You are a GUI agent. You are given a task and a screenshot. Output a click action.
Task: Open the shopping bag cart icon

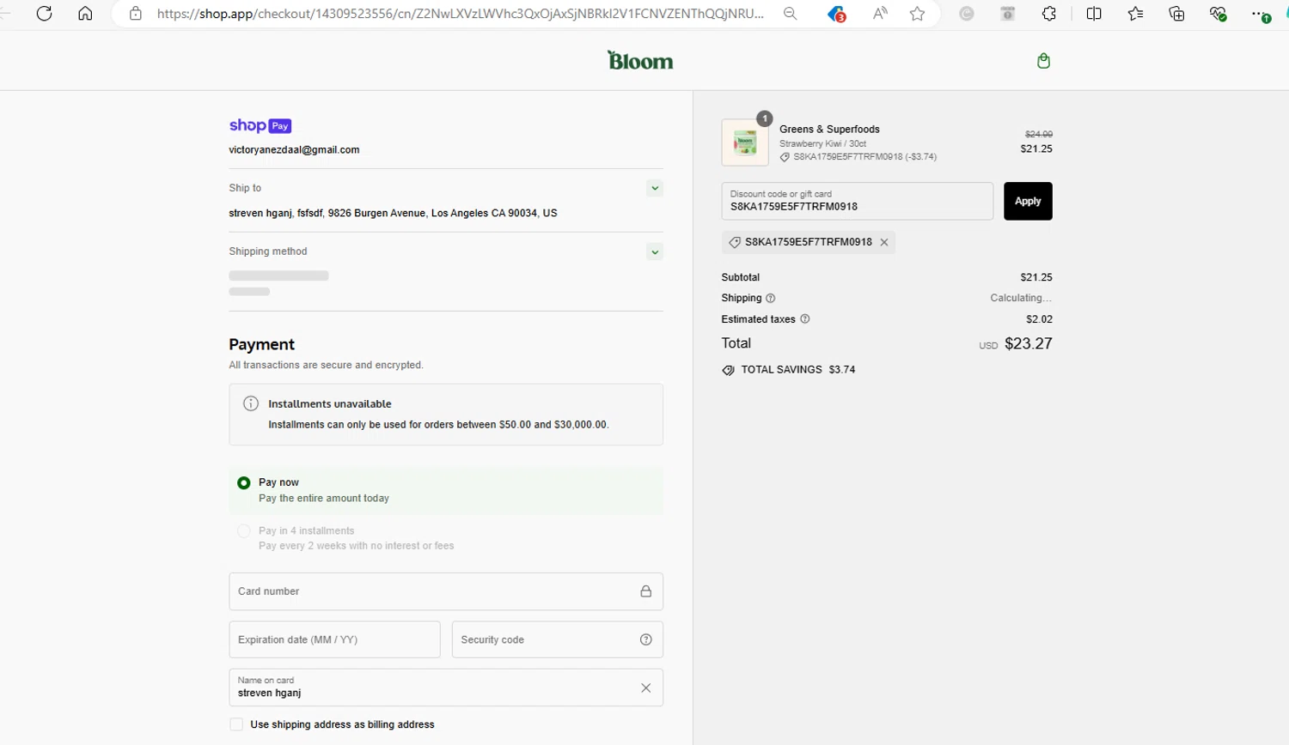[1043, 61]
